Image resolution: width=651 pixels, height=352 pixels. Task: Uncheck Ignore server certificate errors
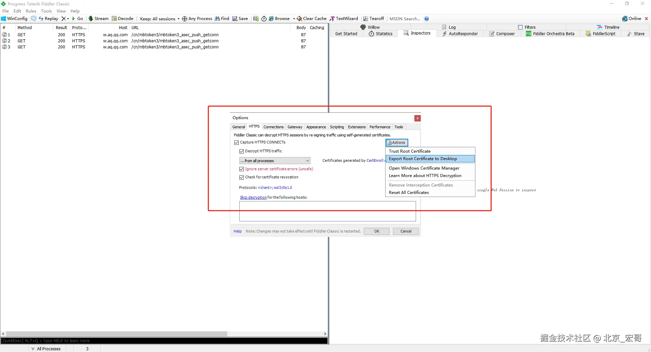pyautogui.click(x=242, y=169)
